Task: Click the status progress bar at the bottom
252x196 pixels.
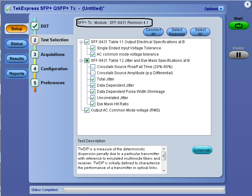Action: 143,189
